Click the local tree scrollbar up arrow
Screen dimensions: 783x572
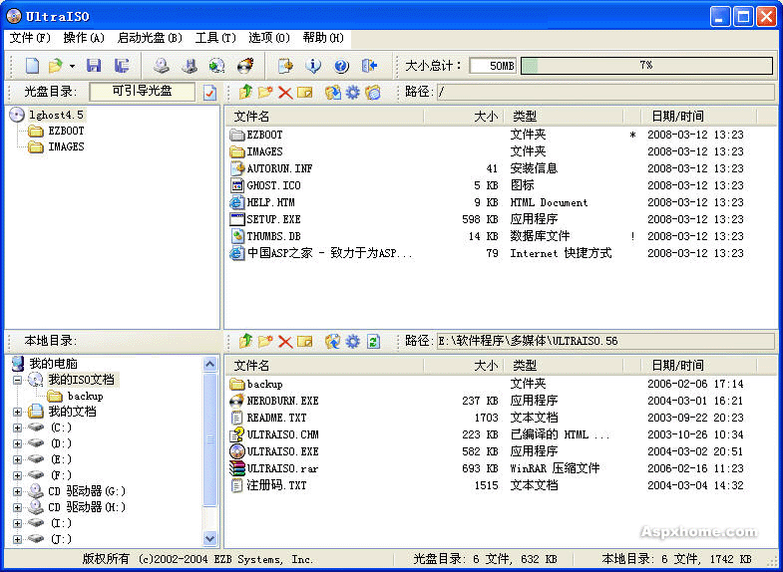point(210,364)
